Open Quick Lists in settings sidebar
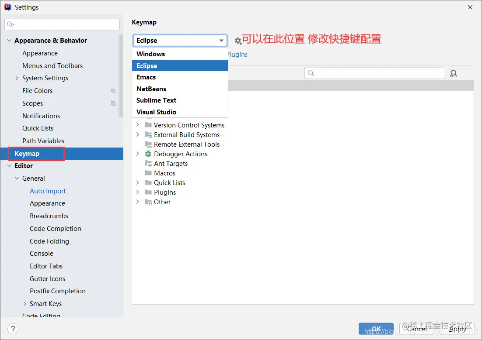The height and width of the screenshot is (340, 482). (38, 128)
